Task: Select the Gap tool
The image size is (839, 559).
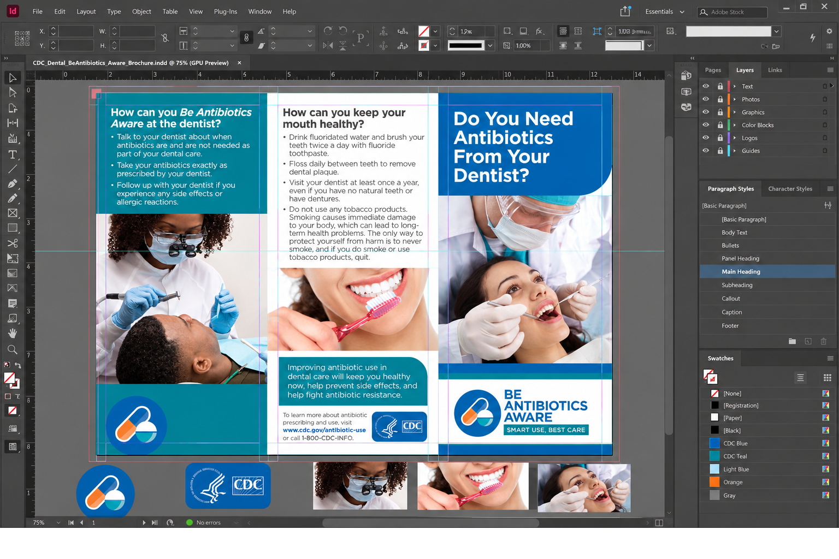Action: coord(13,123)
